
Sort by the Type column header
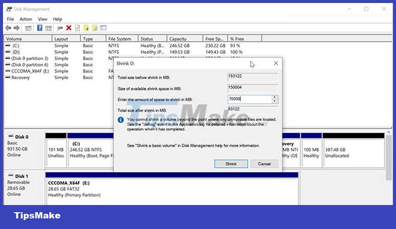[x=93, y=39]
